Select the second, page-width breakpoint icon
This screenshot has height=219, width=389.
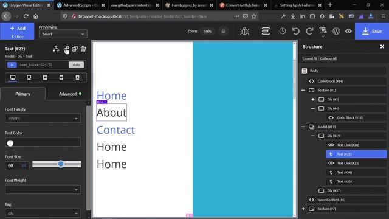pos(29,77)
